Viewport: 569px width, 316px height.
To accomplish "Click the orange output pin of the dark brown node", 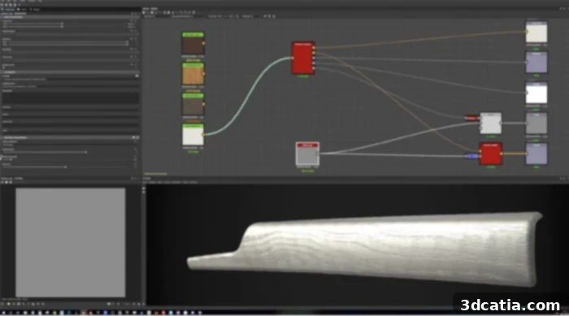I will coord(203,43).
